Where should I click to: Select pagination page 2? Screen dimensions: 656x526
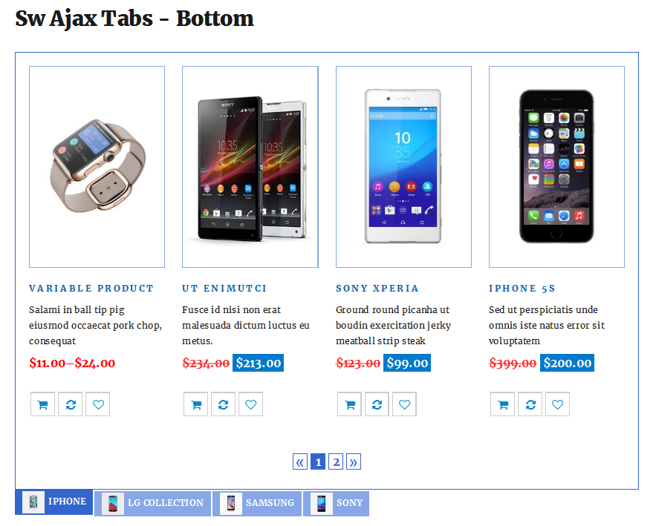pos(336,461)
